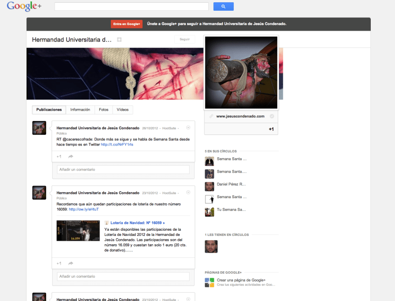This screenshot has height=301, width=395.
Task: Open the Google+ search button with magnifier icon
Action: [x=223, y=6]
